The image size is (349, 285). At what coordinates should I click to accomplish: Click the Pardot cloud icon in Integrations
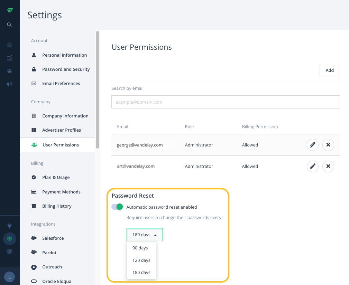pos(34,253)
